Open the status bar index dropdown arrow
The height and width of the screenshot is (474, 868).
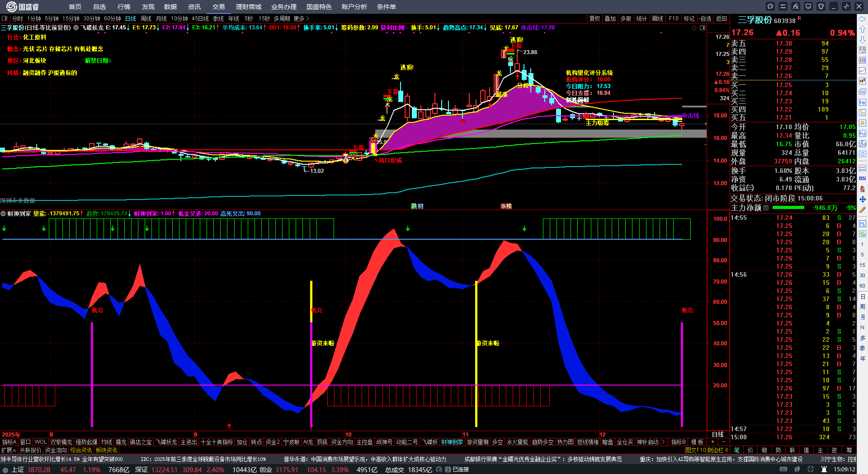click(5, 470)
